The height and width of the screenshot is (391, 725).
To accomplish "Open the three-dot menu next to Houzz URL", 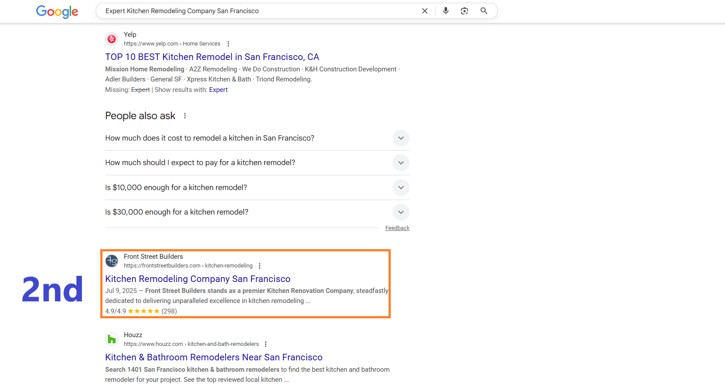I will point(266,344).
